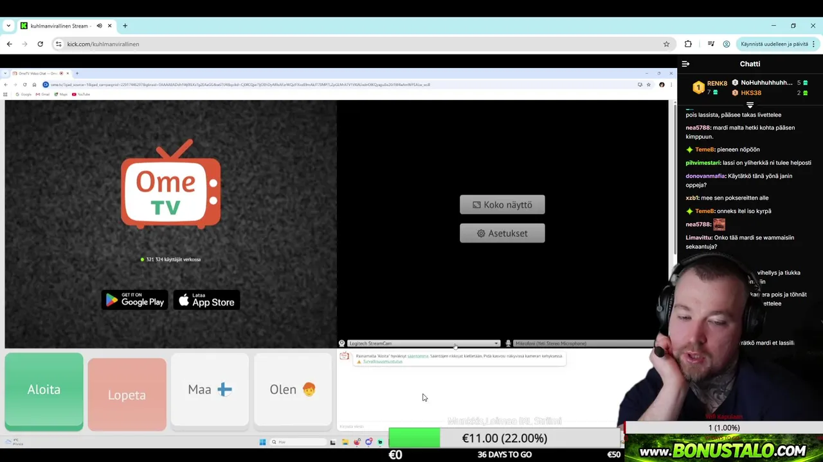
Task: Open NoHuhhuhhuhh leaderboard entry
Action: 770,83
